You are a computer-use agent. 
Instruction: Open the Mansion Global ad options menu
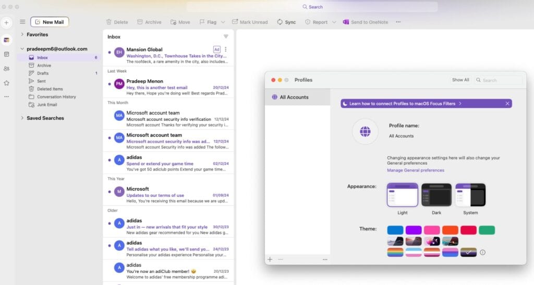tap(225, 49)
